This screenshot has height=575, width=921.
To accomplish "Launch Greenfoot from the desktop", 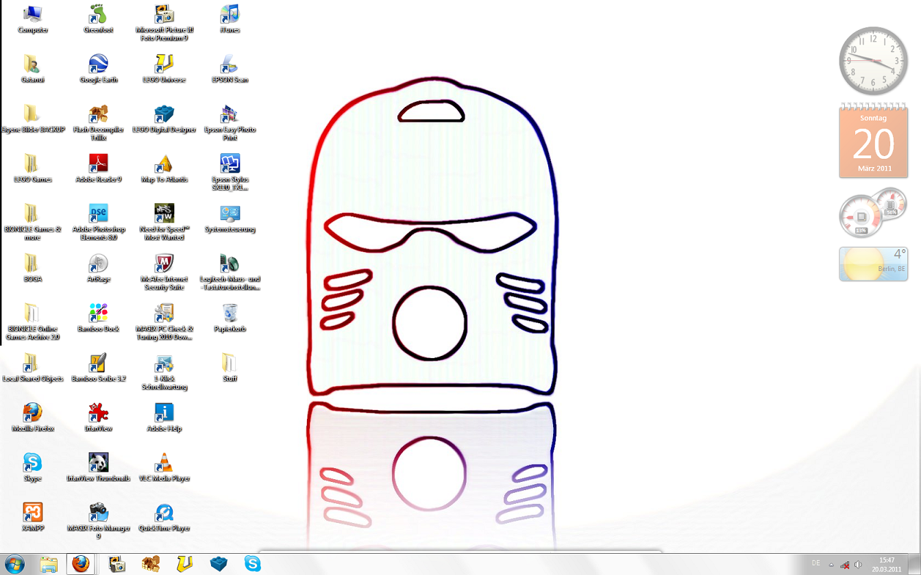I will point(99,15).
